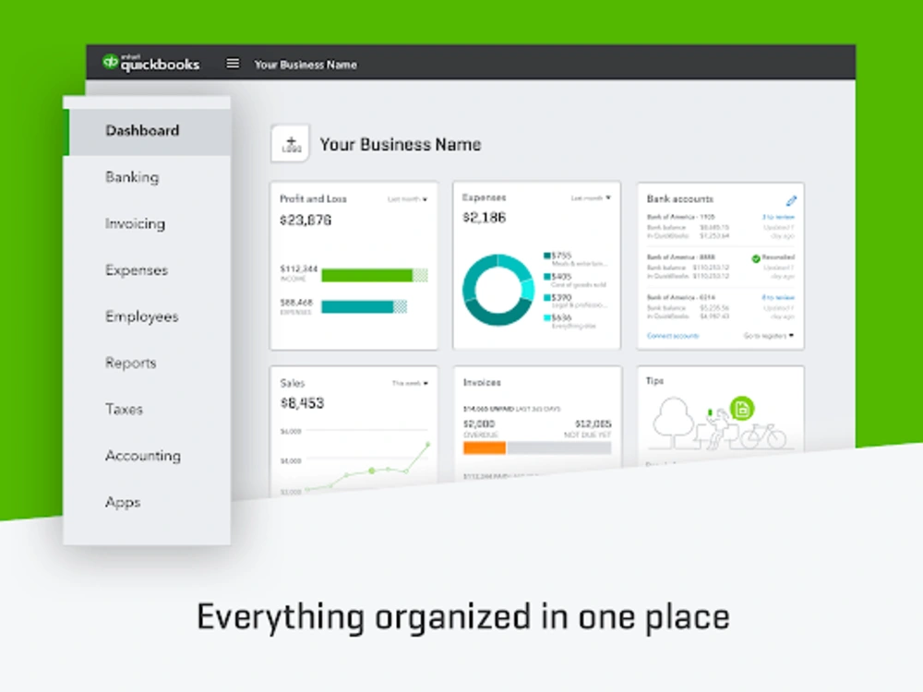Click the gray not due yet invoices bar
This screenshot has width=923, height=692.
pos(559,447)
